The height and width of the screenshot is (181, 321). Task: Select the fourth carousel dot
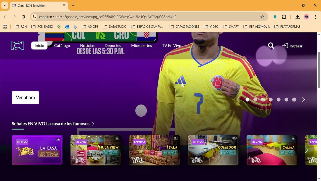[x=271, y=100]
